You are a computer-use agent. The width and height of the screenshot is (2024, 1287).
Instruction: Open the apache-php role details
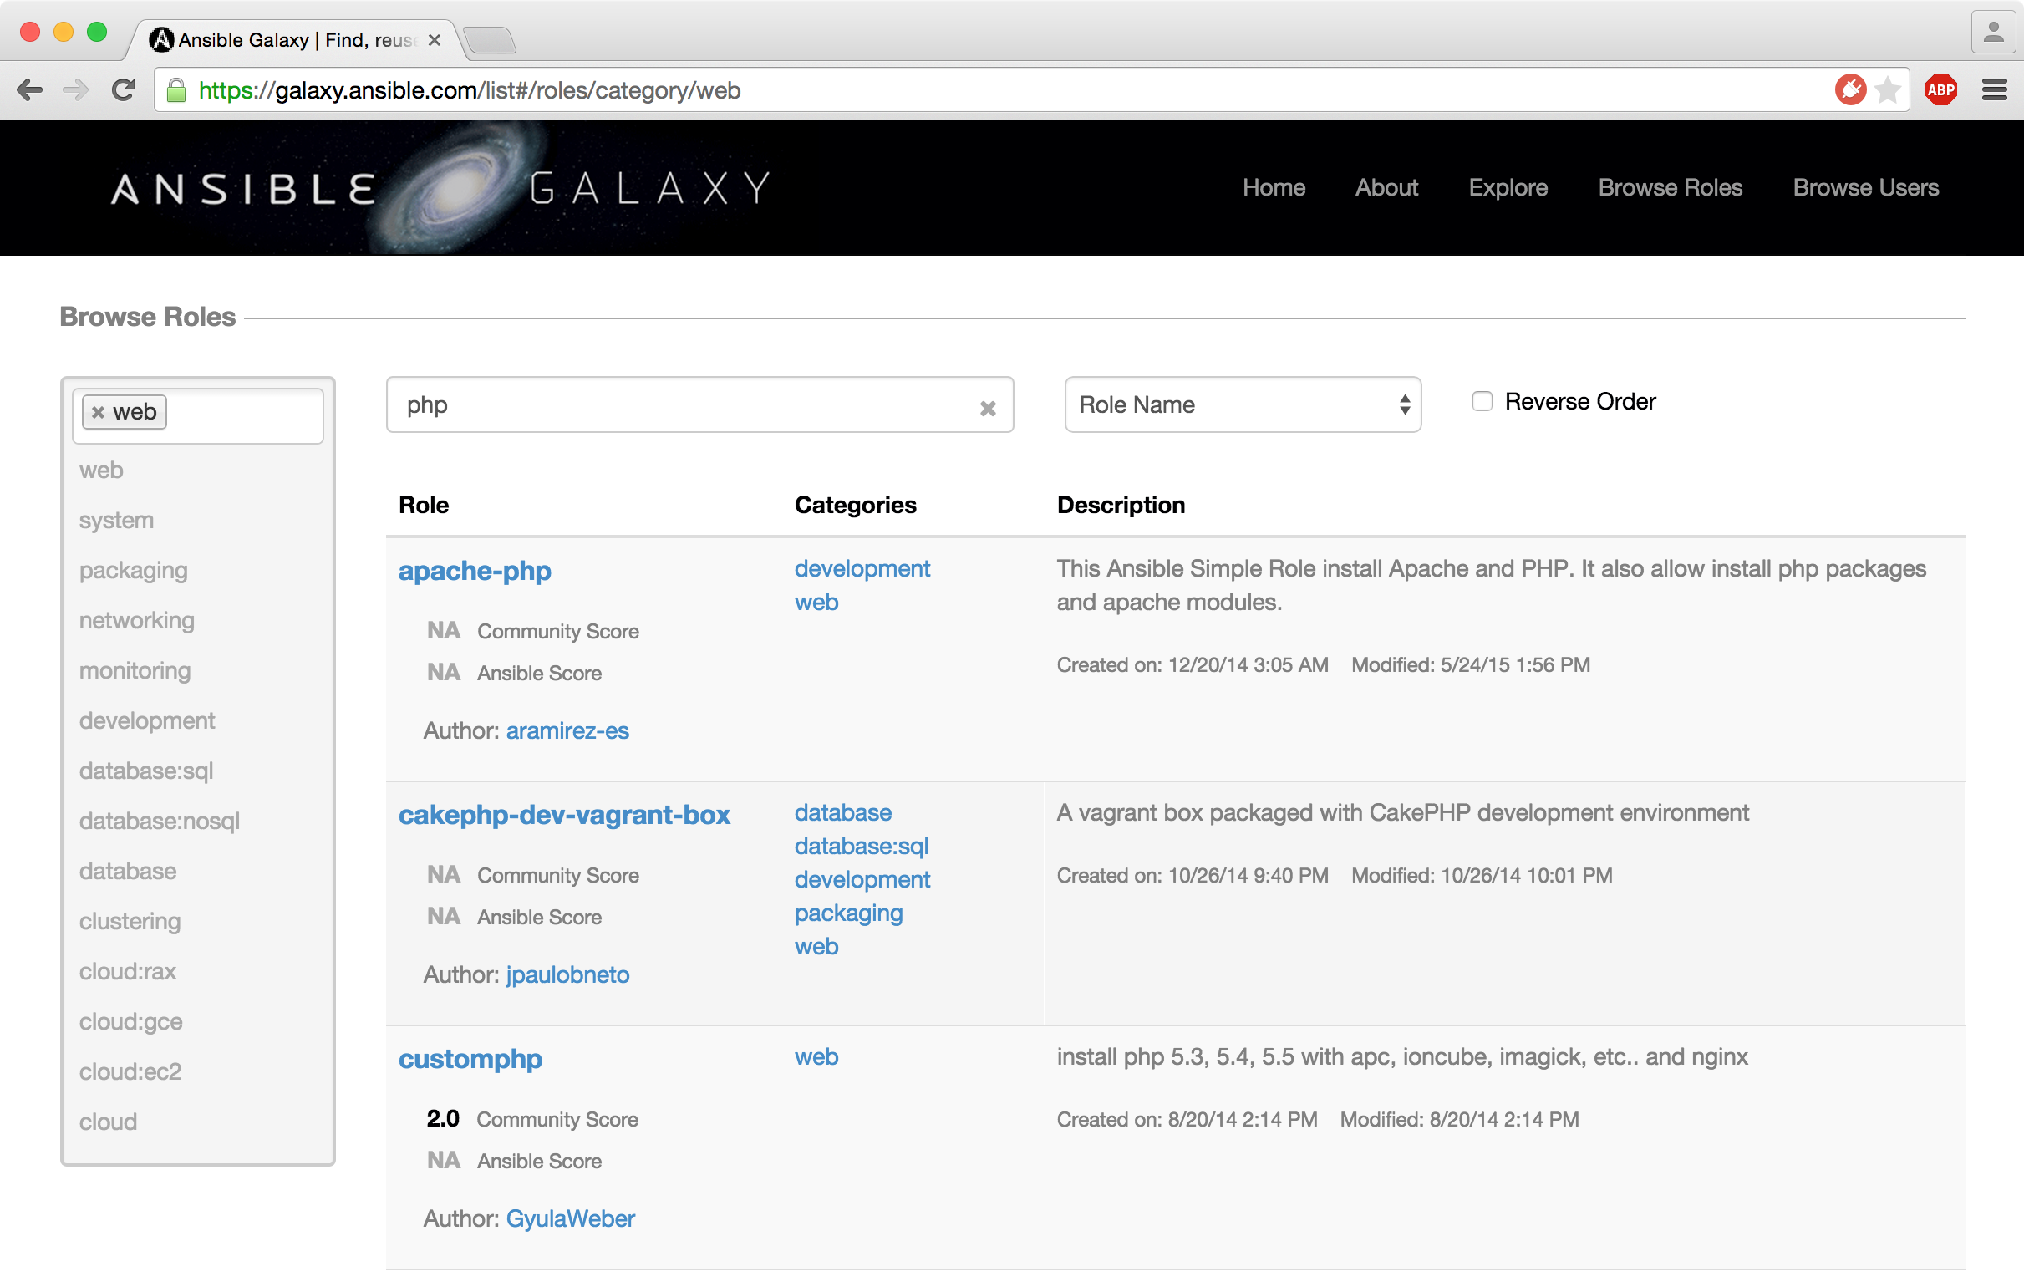pyautogui.click(x=475, y=571)
